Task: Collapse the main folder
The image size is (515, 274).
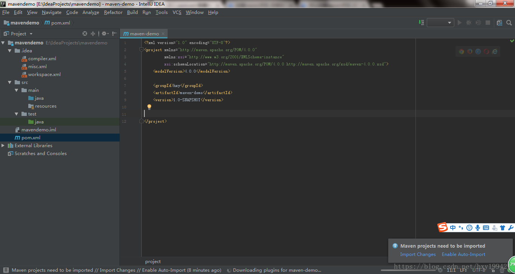Action: point(17,90)
